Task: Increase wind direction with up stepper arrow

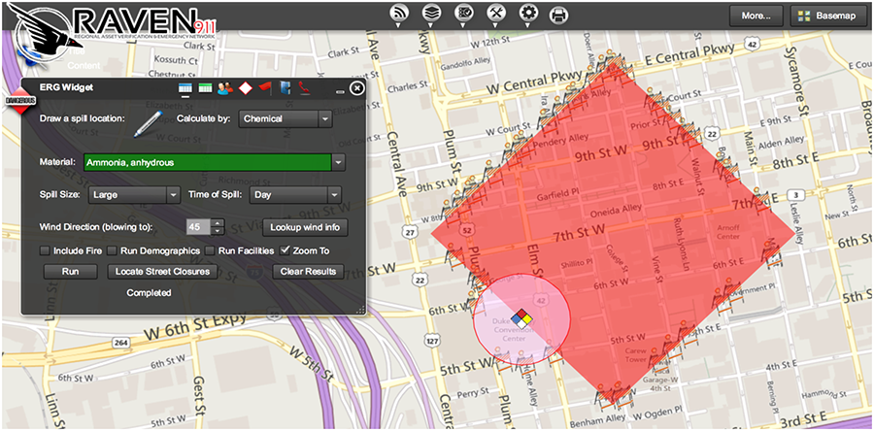Action: (218, 223)
